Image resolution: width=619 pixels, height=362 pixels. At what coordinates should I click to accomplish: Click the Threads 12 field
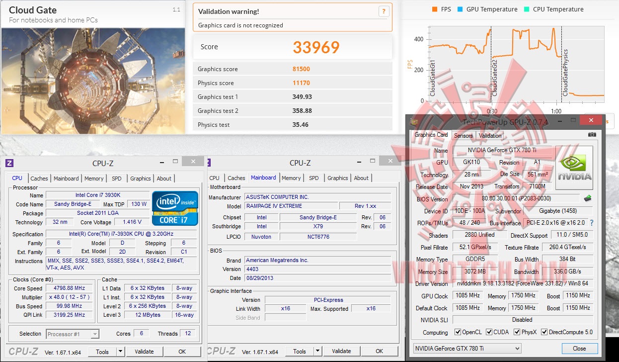click(x=188, y=334)
